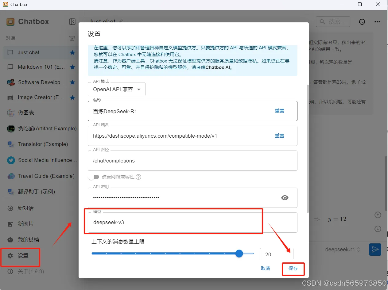The width and height of the screenshot is (388, 290).
Task: Click the info icon beside 关于(1.9.8)
Action: coord(10,271)
